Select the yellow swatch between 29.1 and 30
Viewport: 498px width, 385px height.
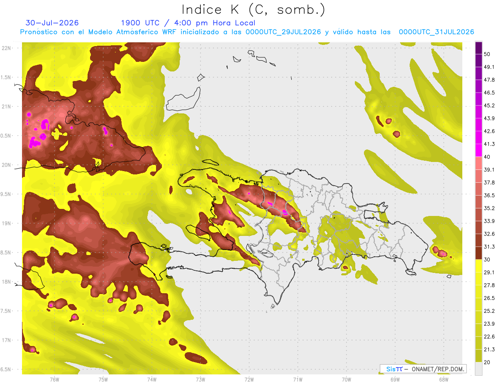pos(479,266)
